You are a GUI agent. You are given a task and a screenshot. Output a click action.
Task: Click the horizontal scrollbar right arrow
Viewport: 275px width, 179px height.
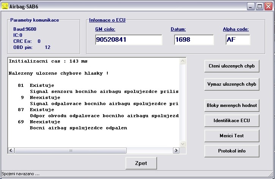[x=176, y=151]
